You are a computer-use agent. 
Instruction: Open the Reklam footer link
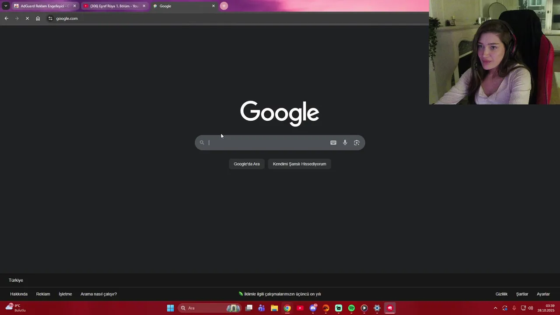tap(43, 294)
